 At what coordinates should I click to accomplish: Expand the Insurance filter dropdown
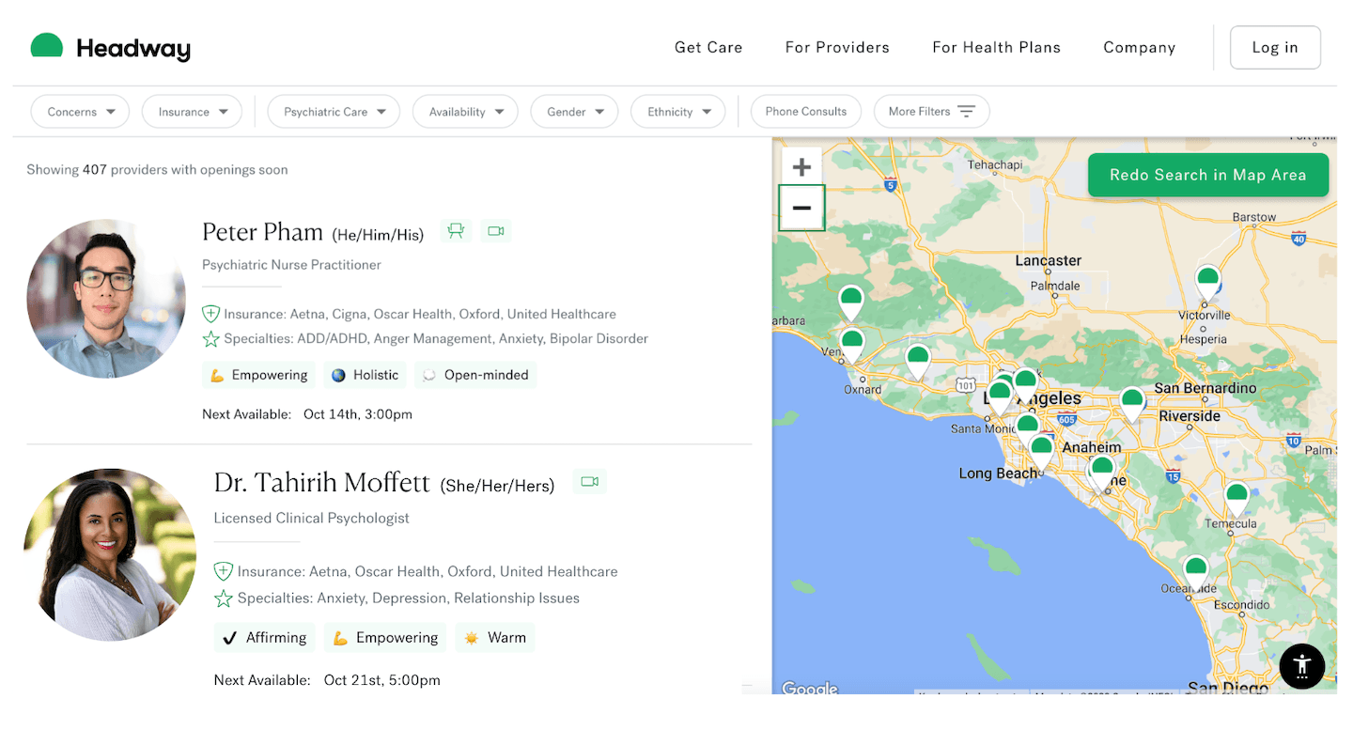tap(192, 111)
